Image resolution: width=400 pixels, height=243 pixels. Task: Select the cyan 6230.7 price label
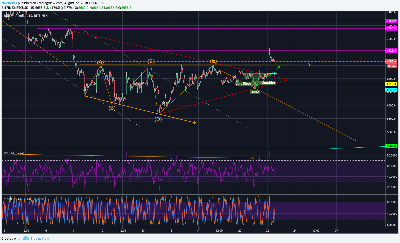(391, 90)
